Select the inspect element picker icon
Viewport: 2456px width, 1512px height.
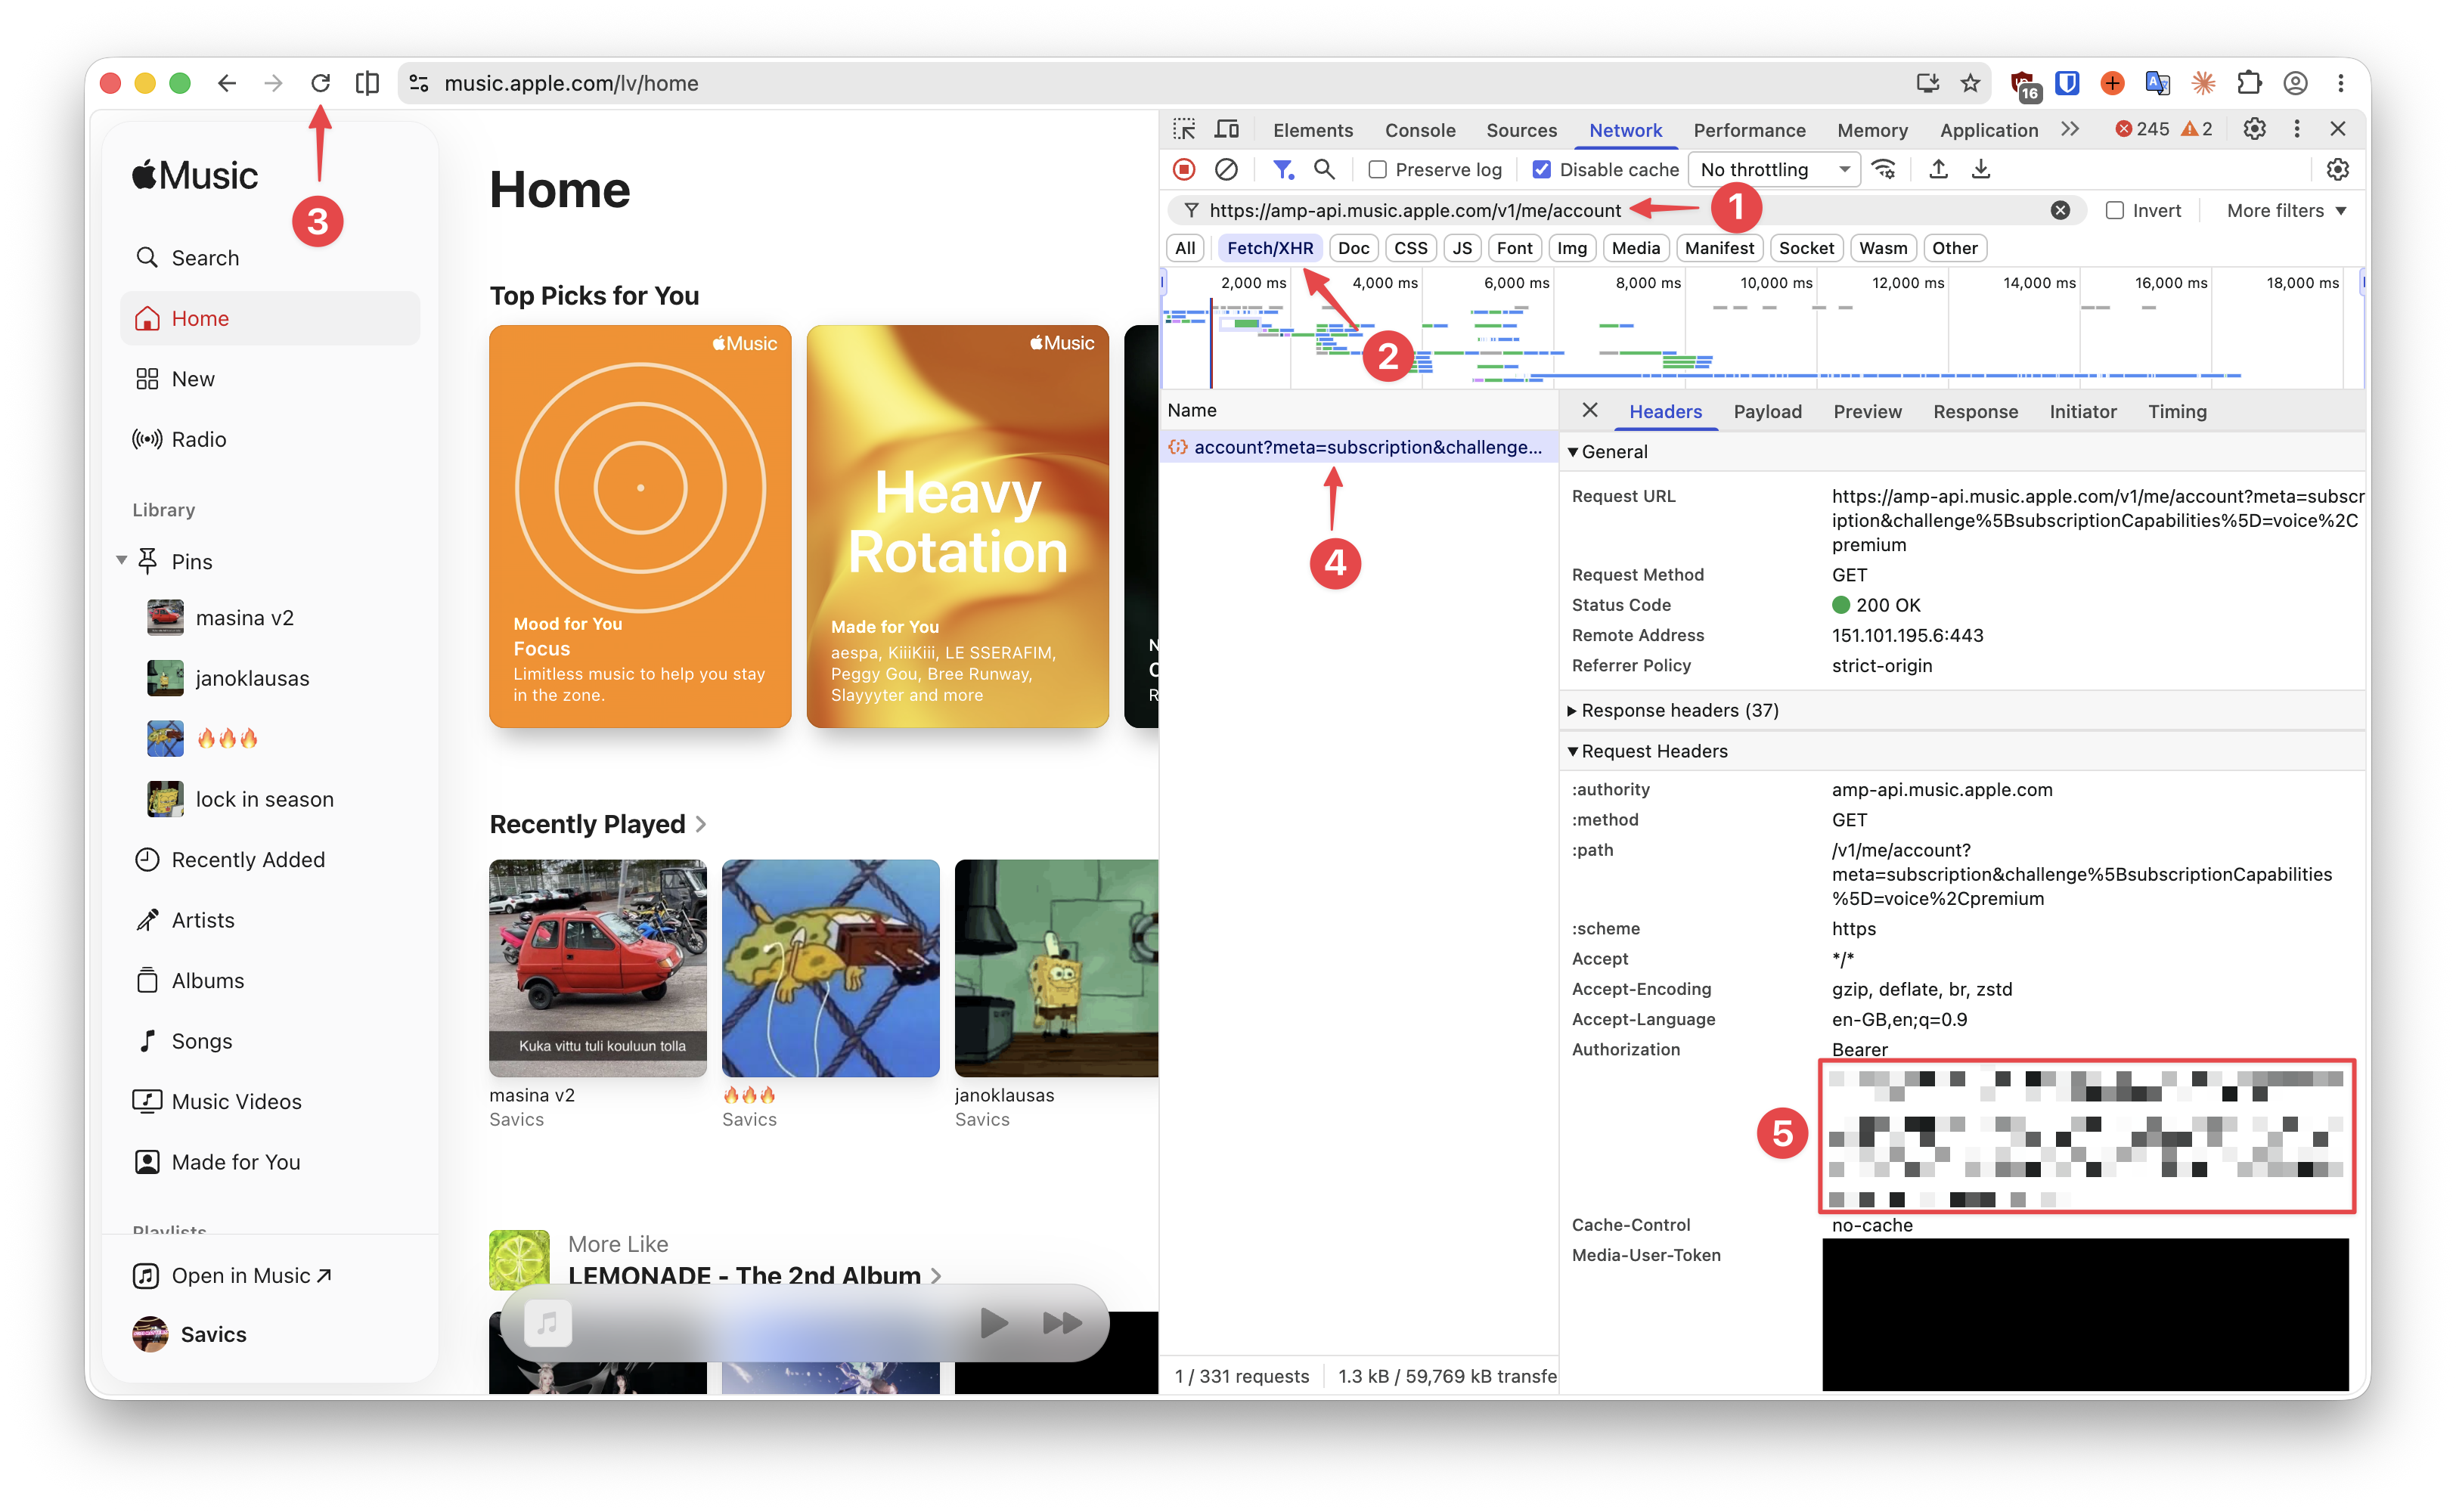(1184, 130)
